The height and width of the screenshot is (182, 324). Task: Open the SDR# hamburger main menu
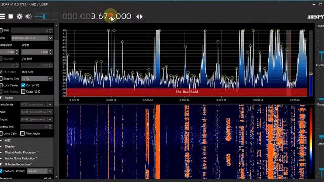click(2, 16)
